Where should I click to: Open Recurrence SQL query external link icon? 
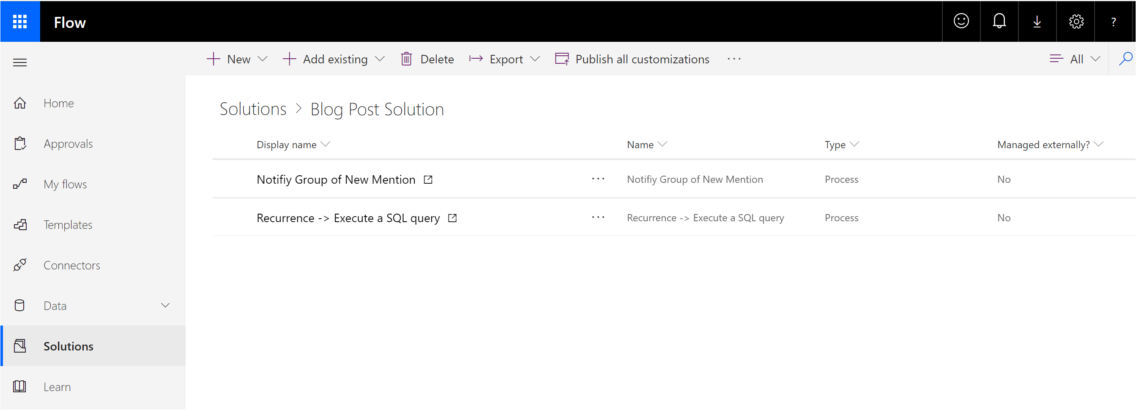point(452,218)
